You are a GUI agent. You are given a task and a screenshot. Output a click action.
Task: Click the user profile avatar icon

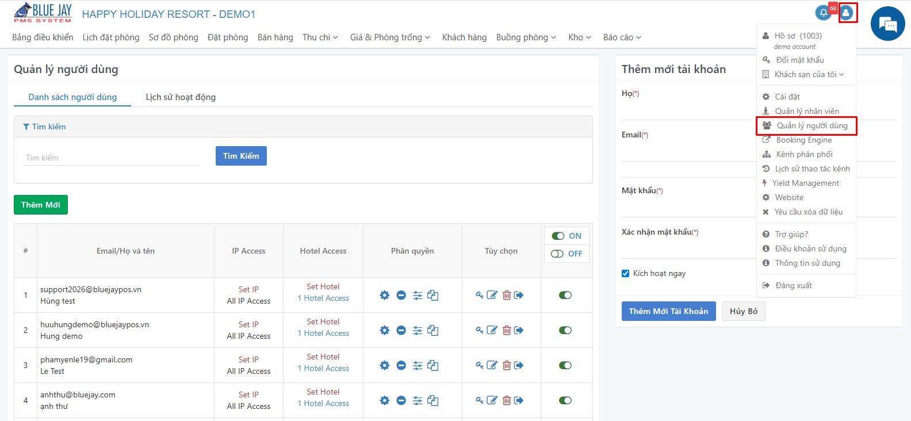847,13
